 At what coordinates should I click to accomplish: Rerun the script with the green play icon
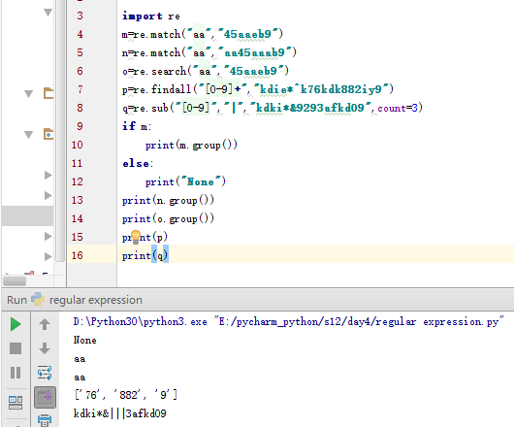coord(16,324)
